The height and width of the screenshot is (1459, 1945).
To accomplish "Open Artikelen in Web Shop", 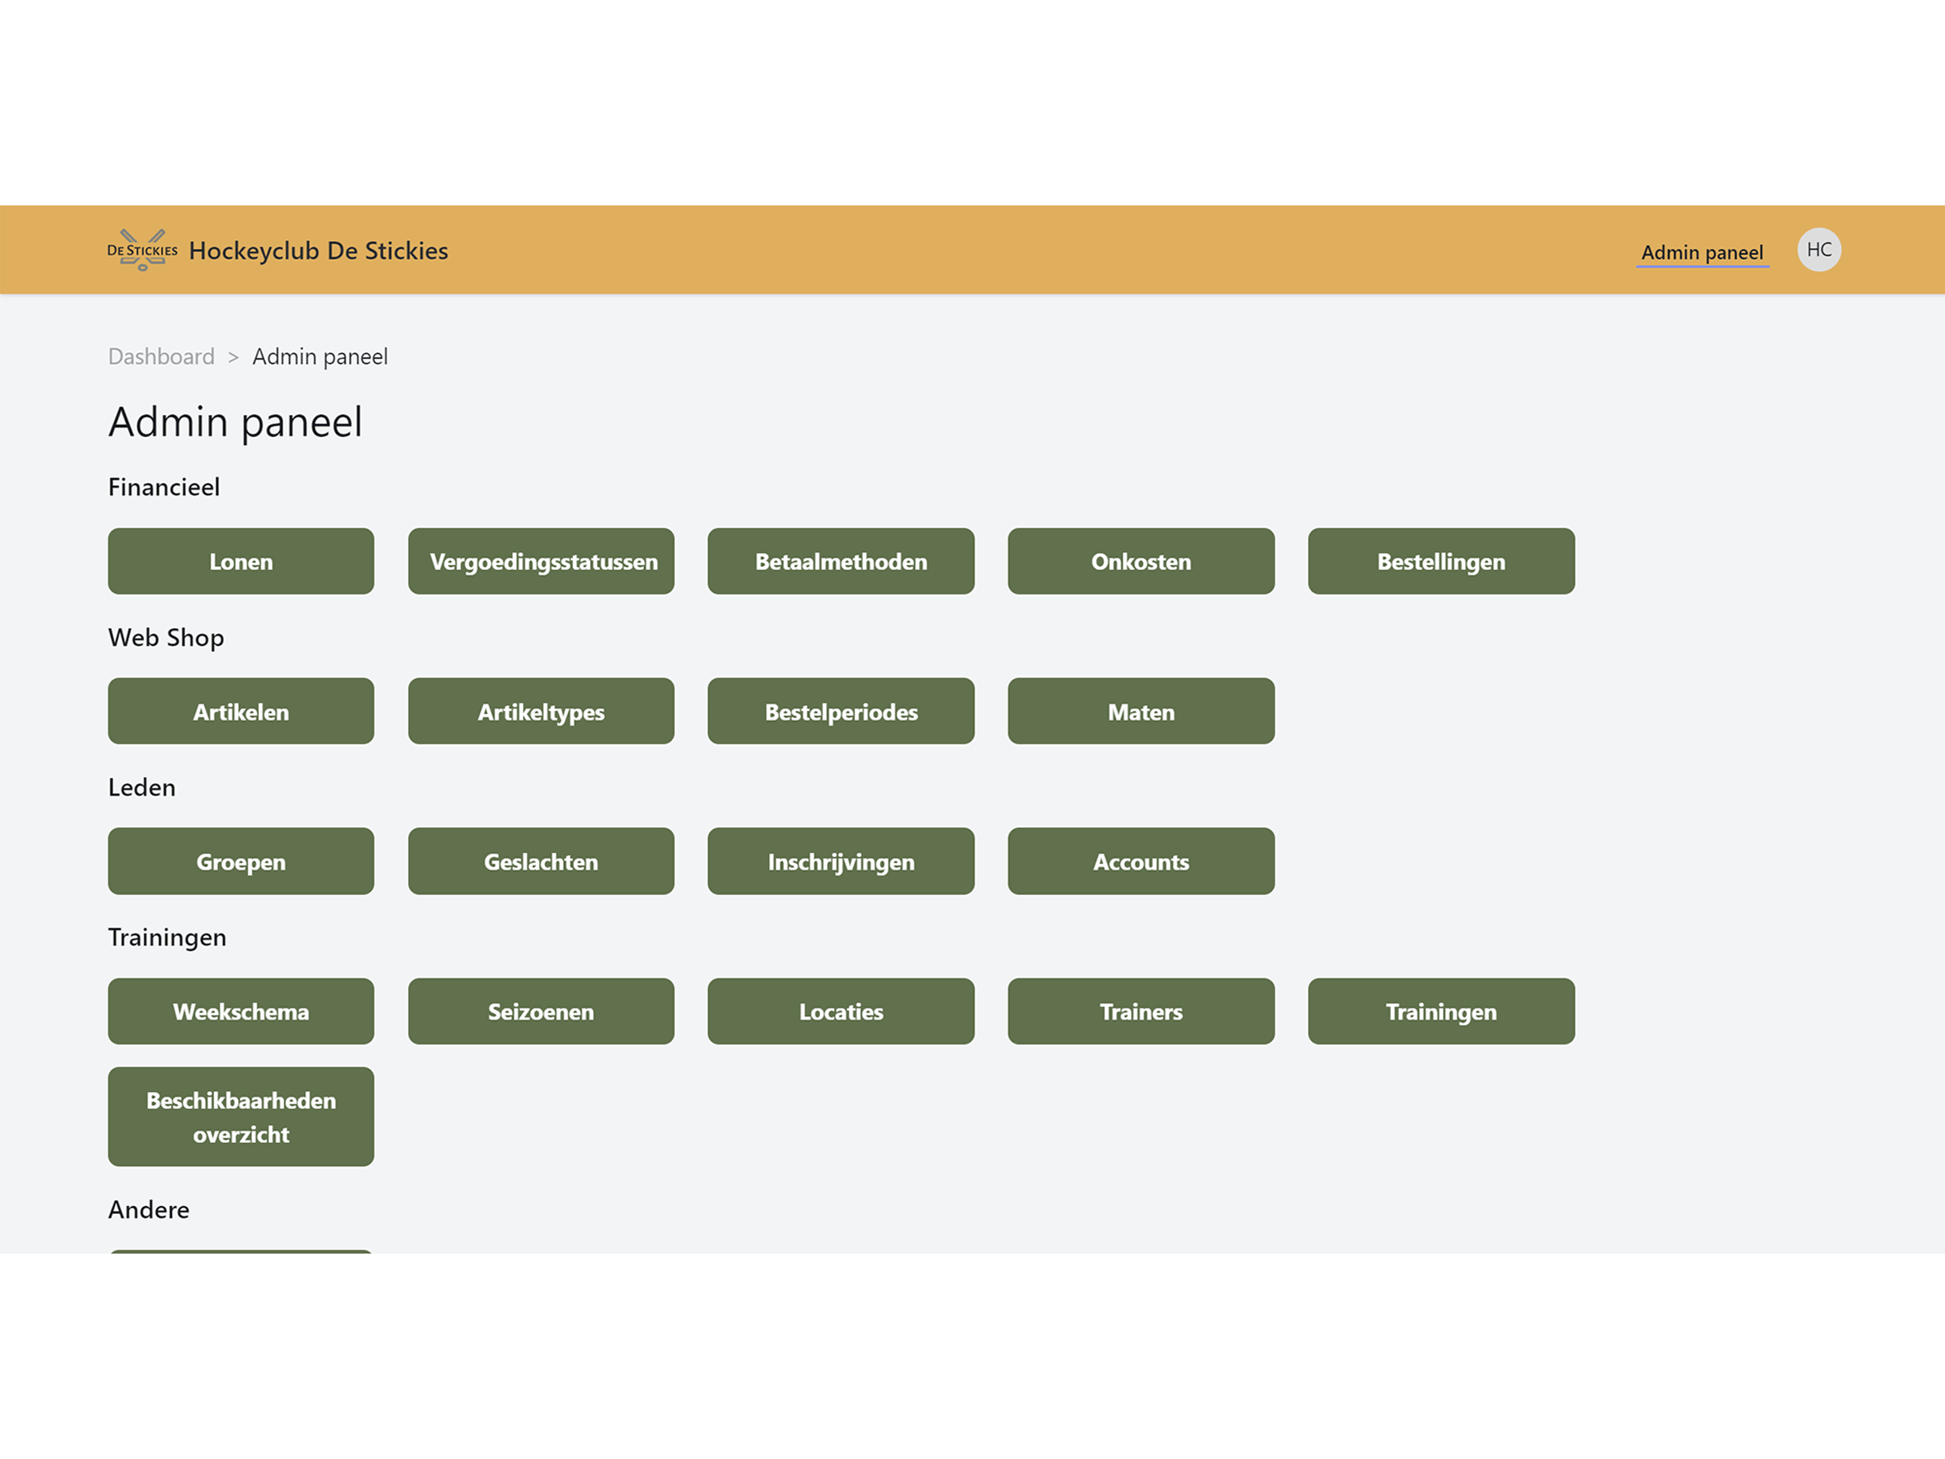I will coord(240,711).
